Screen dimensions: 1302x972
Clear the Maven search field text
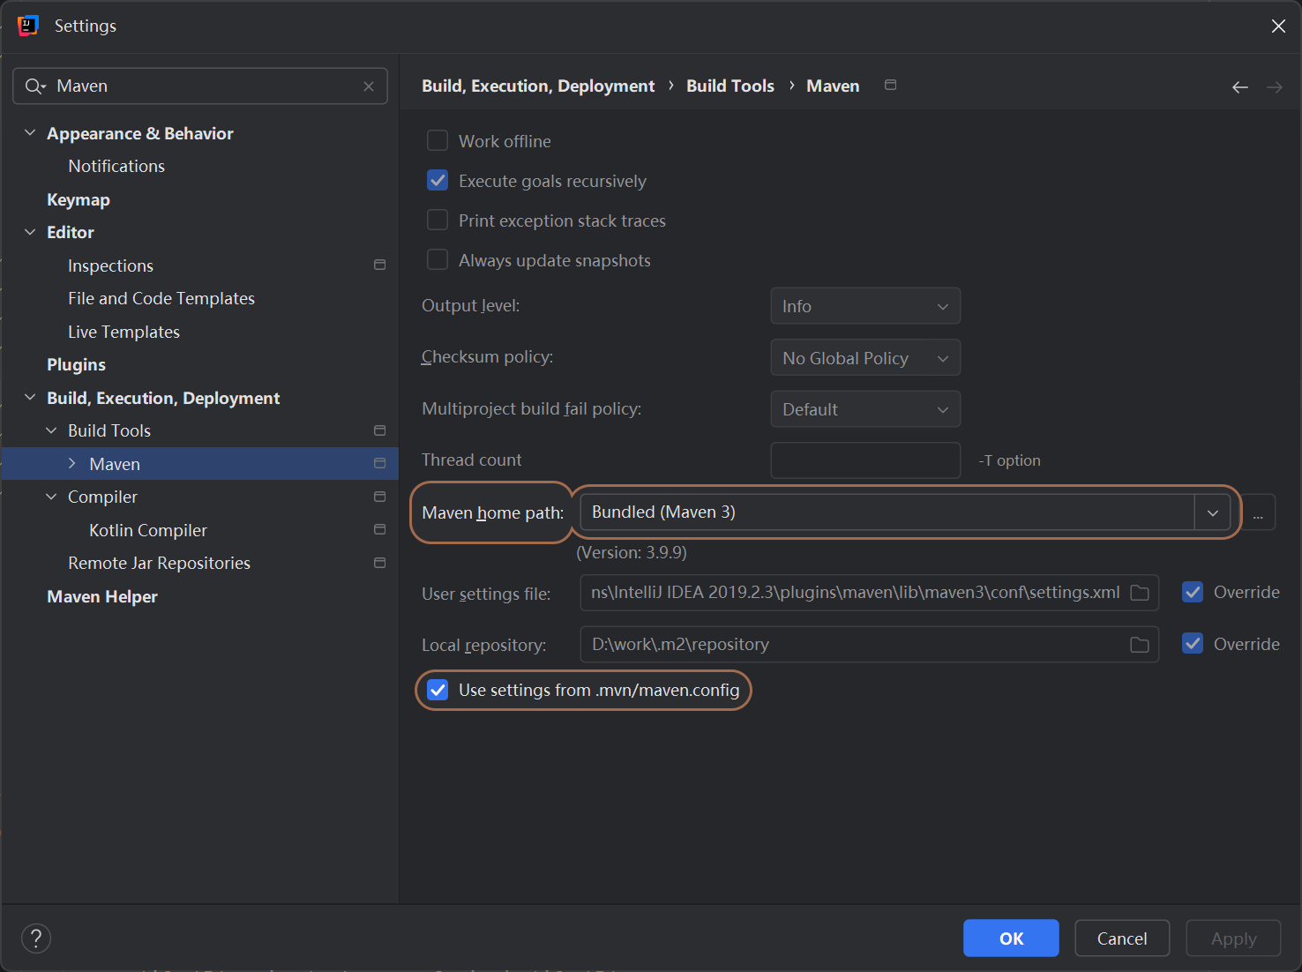tap(369, 86)
